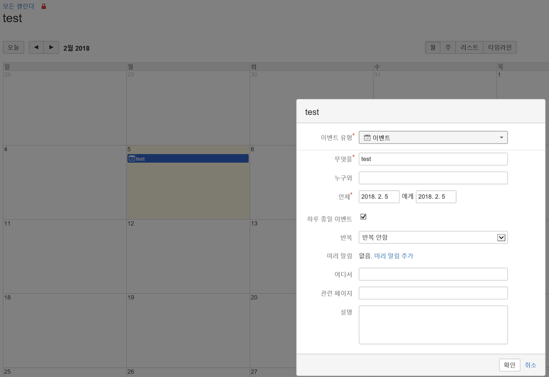This screenshot has width=549, height=377.
Task: Click the end date field after 에게
Action: 436,197
